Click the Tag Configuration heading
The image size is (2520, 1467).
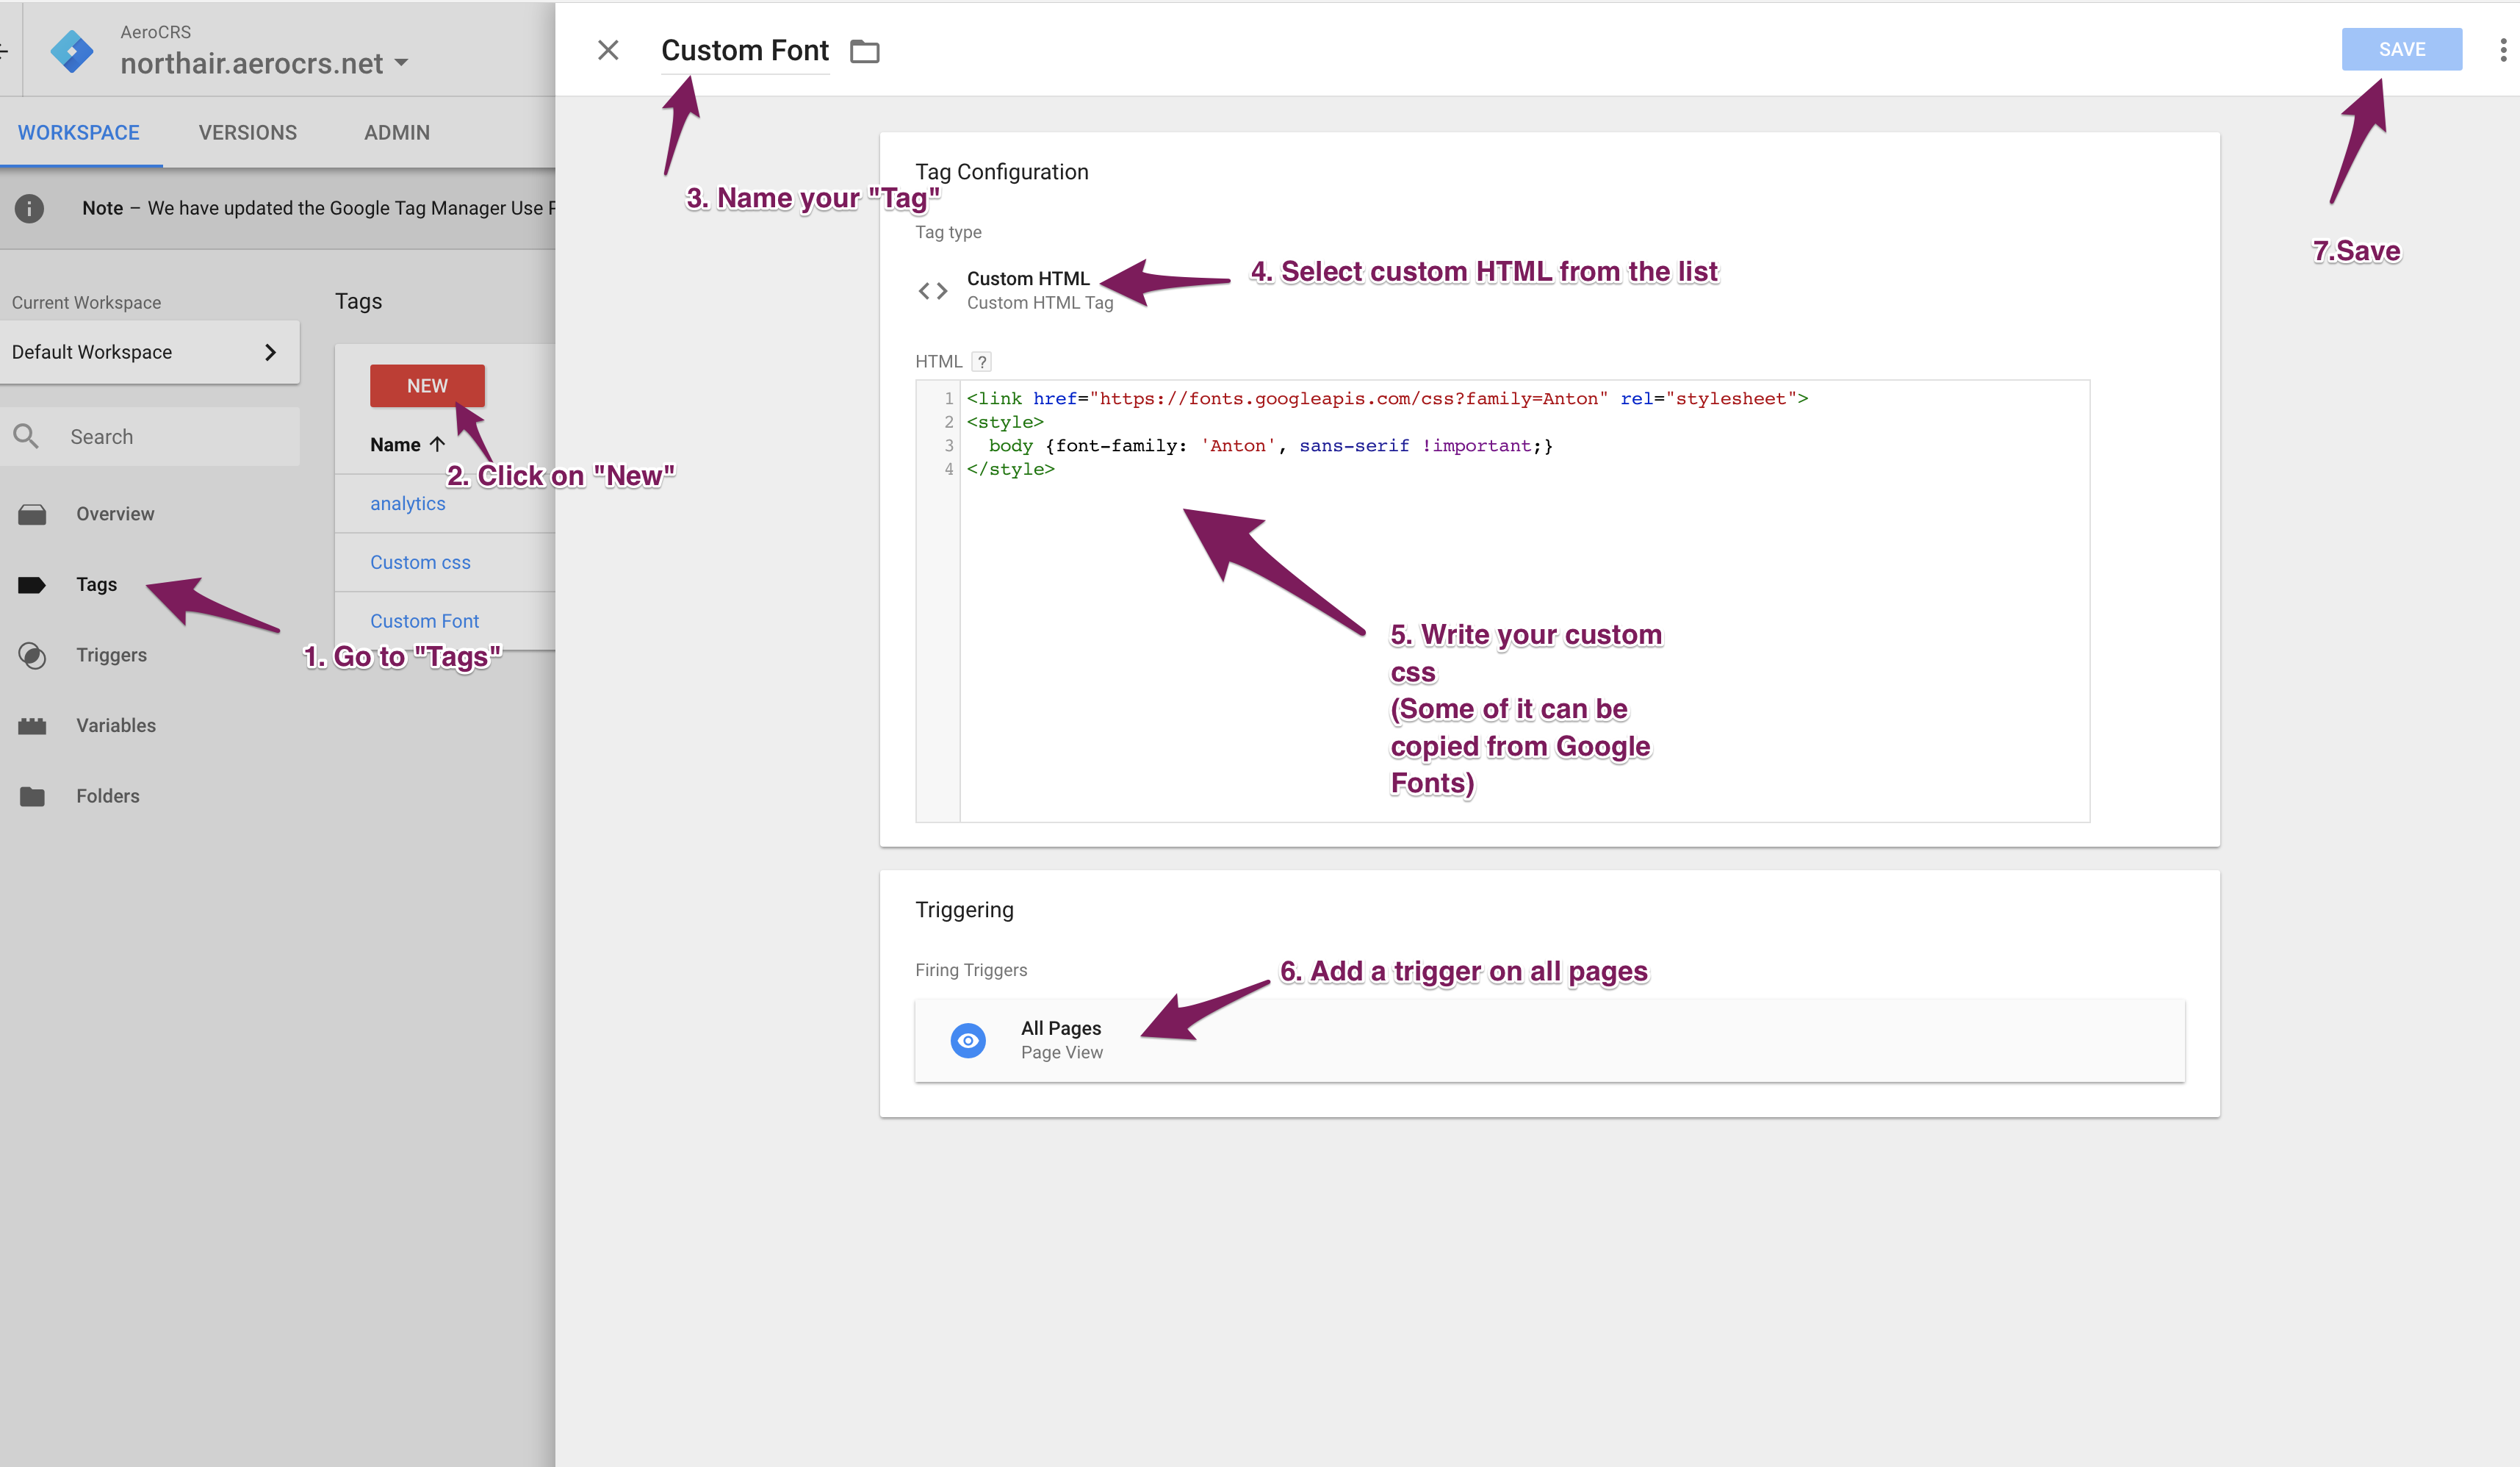(1001, 171)
